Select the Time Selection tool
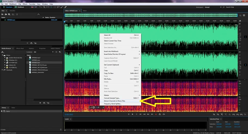This screenshot has height=134, width=248. (x=51, y=7)
